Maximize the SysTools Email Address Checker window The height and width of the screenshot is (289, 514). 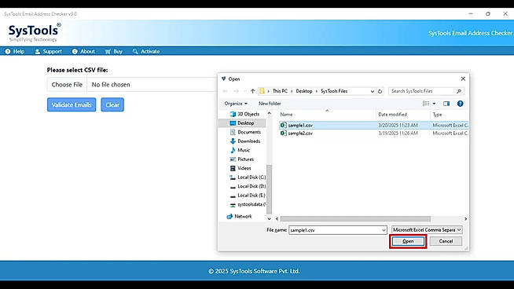click(x=488, y=14)
